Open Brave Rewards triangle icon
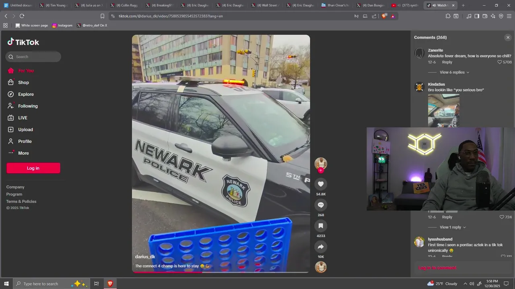This screenshot has height=289, width=515. (x=393, y=16)
